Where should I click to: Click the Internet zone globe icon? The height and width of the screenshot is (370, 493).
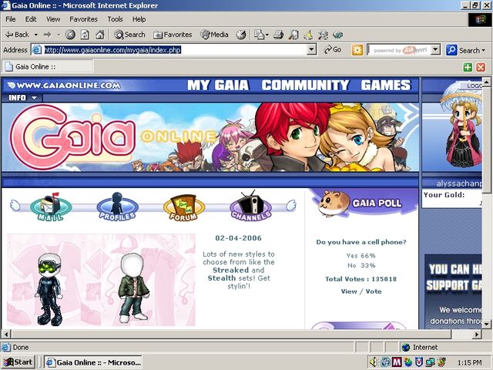click(x=406, y=348)
